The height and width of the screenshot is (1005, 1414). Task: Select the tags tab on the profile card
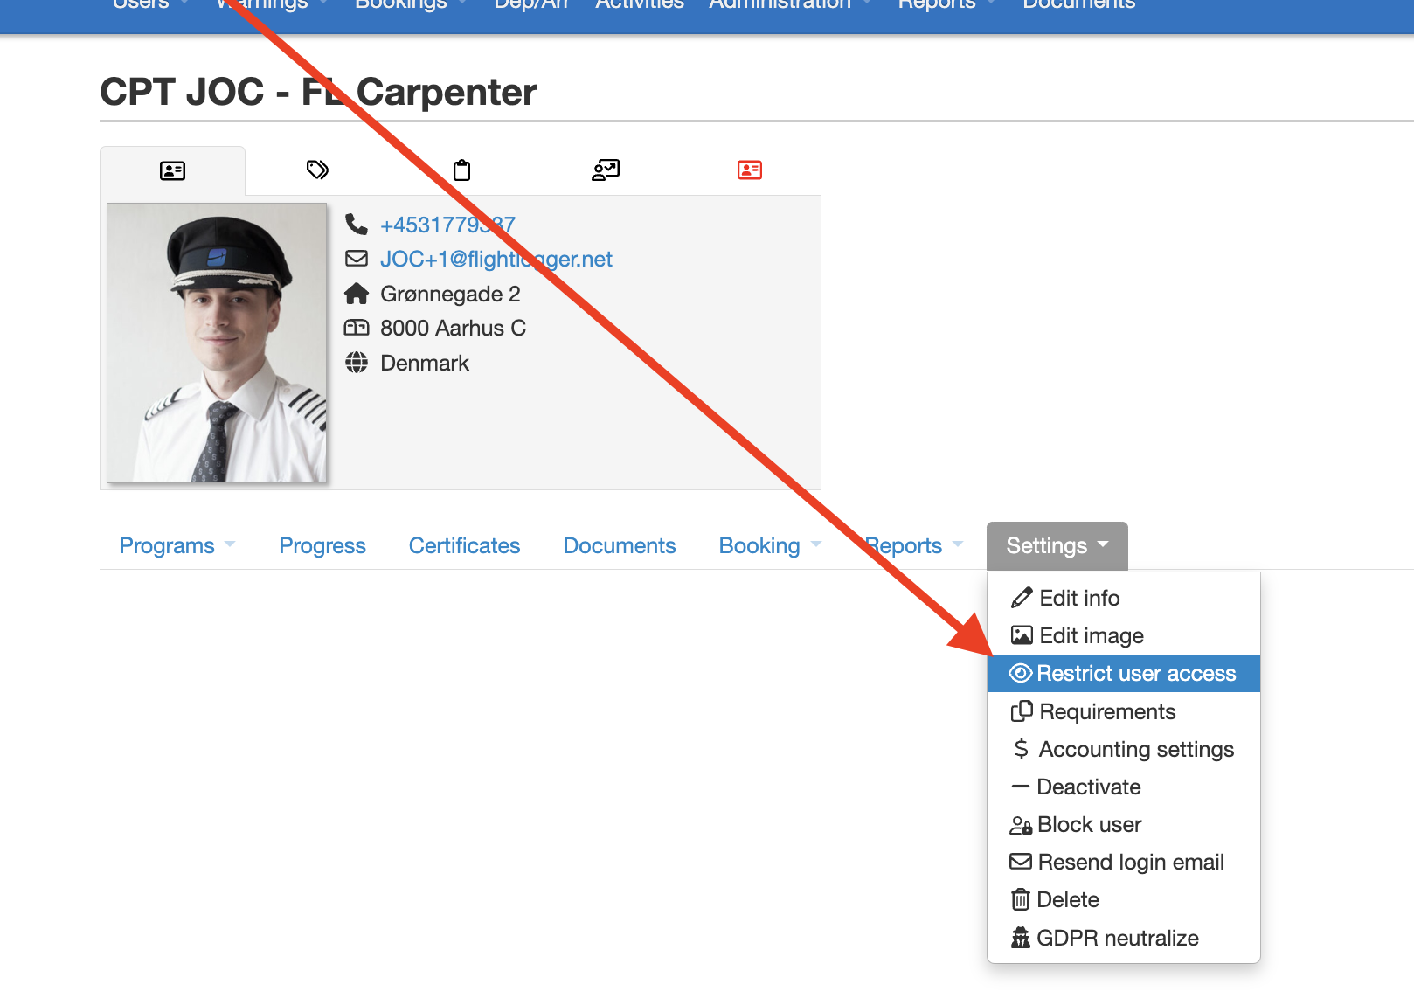(x=317, y=170)
